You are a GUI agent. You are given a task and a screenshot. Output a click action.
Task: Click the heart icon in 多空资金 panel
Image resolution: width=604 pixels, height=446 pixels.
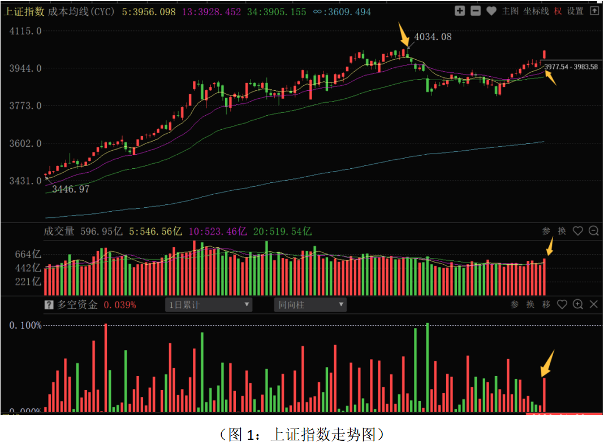[562, 304]
